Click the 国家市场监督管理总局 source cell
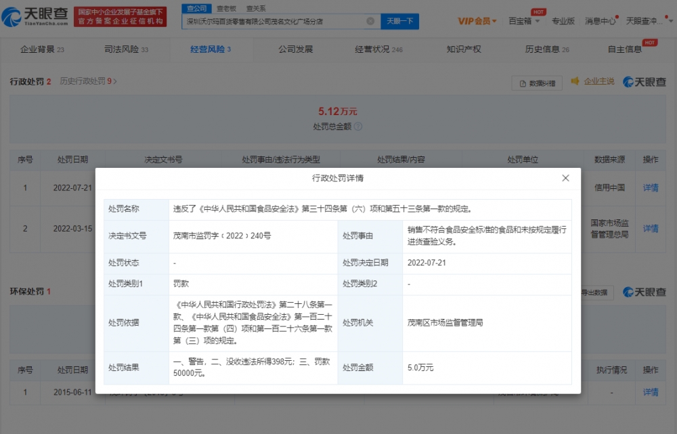The height and width of the screenshot is (434, 677). (609, 229)
